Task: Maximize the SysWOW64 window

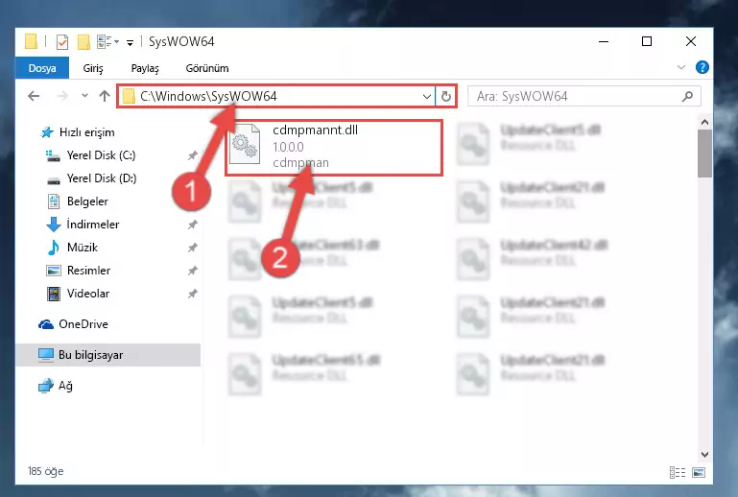Action: click(647, 42)
